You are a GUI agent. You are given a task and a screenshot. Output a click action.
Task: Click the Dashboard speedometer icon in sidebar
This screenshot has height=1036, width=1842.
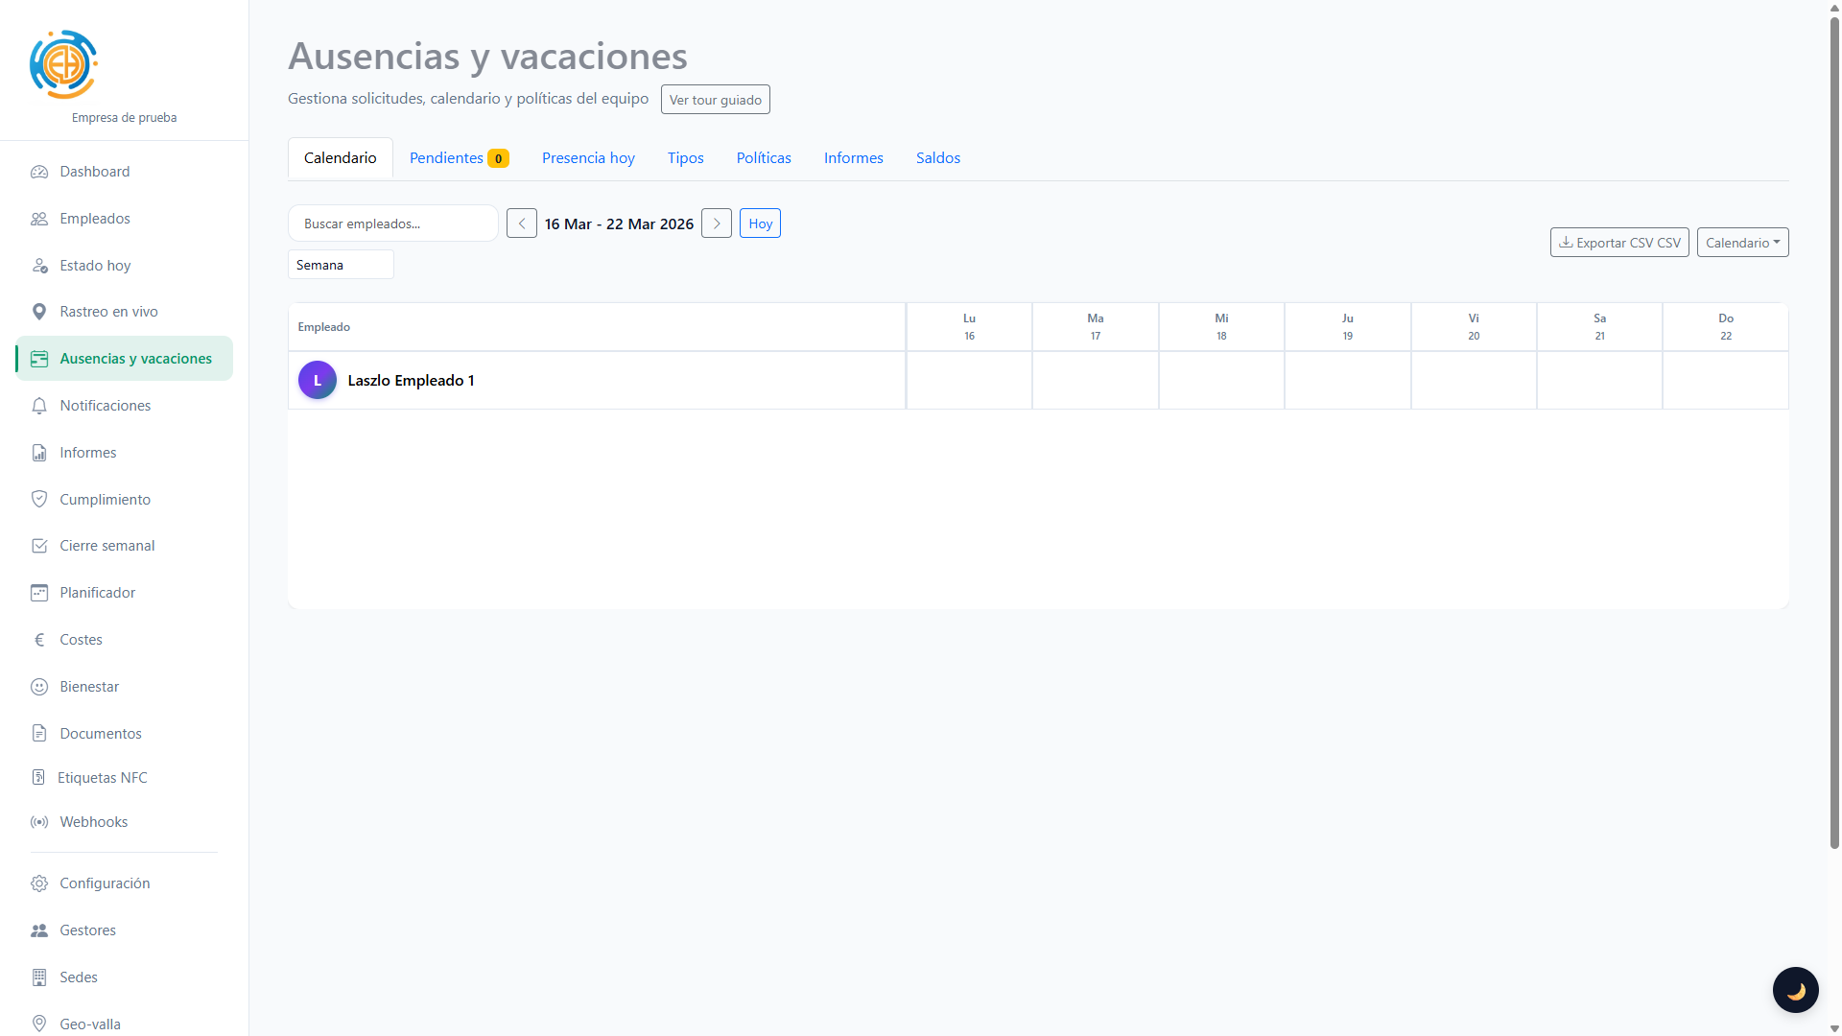point(39,172)
